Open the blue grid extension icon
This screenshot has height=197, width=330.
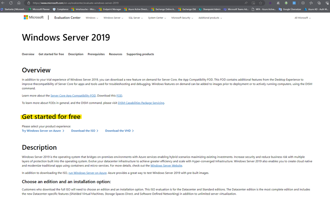pos(294,3)
